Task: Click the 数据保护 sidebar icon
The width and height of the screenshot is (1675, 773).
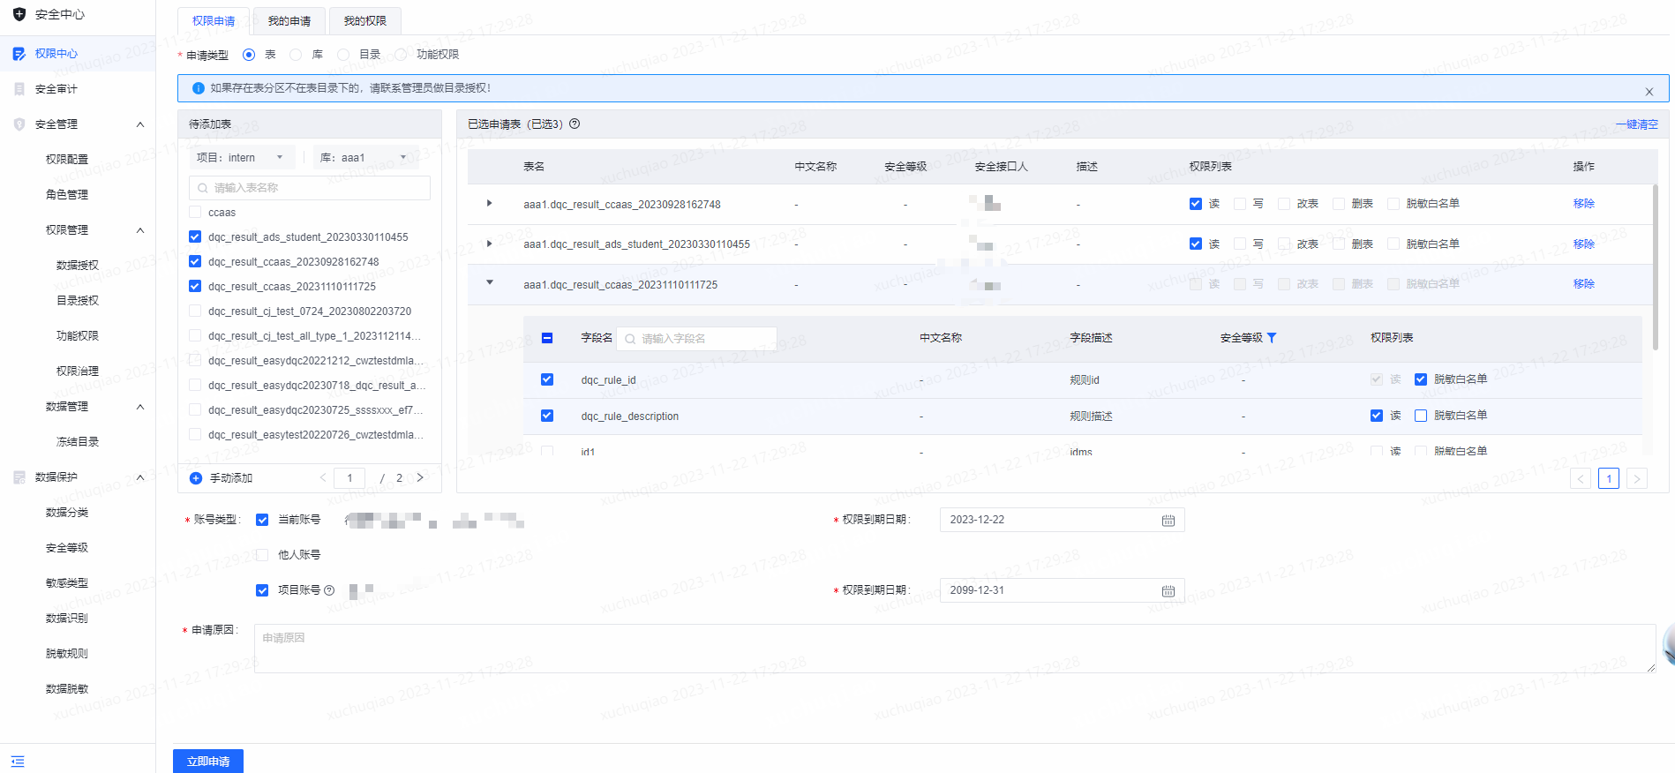Action: [x=19, y=477]
